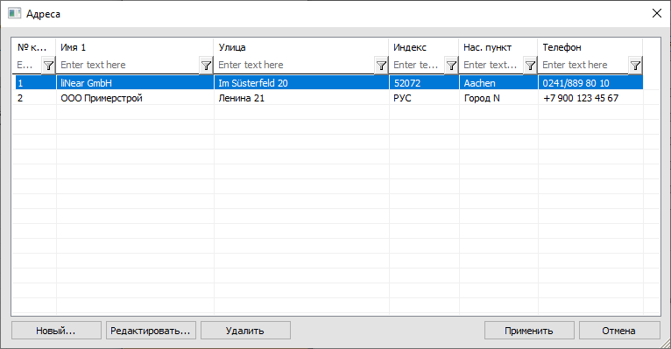
Task: Sort by the Телефон column header
Action: tap(590, 47)
